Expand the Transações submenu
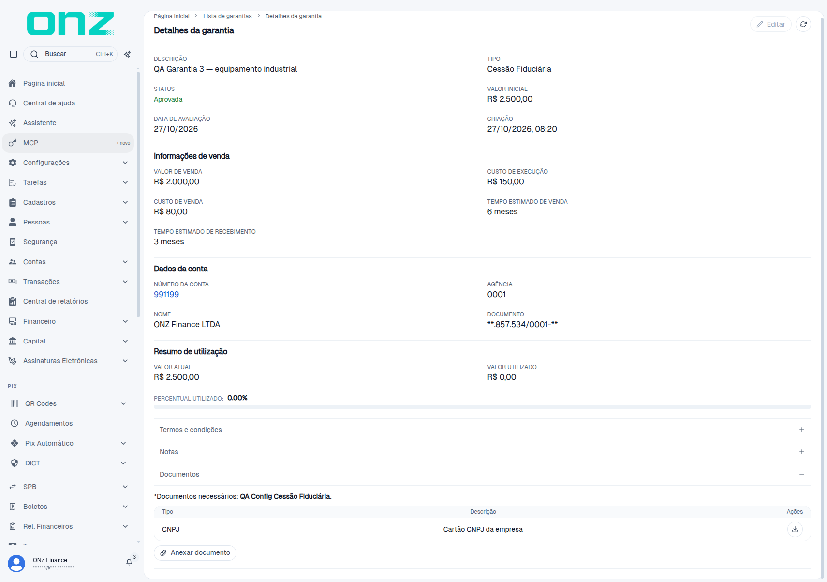Screen dimensions: 827x582 [68, 282]
